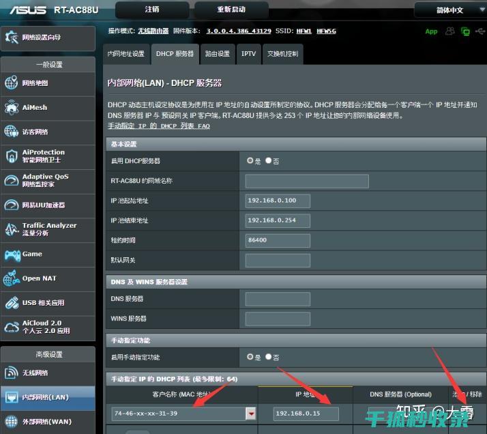
Task: Click the MAC address field 74-46-xx-xx-31-39
Action: pos(179,414)
